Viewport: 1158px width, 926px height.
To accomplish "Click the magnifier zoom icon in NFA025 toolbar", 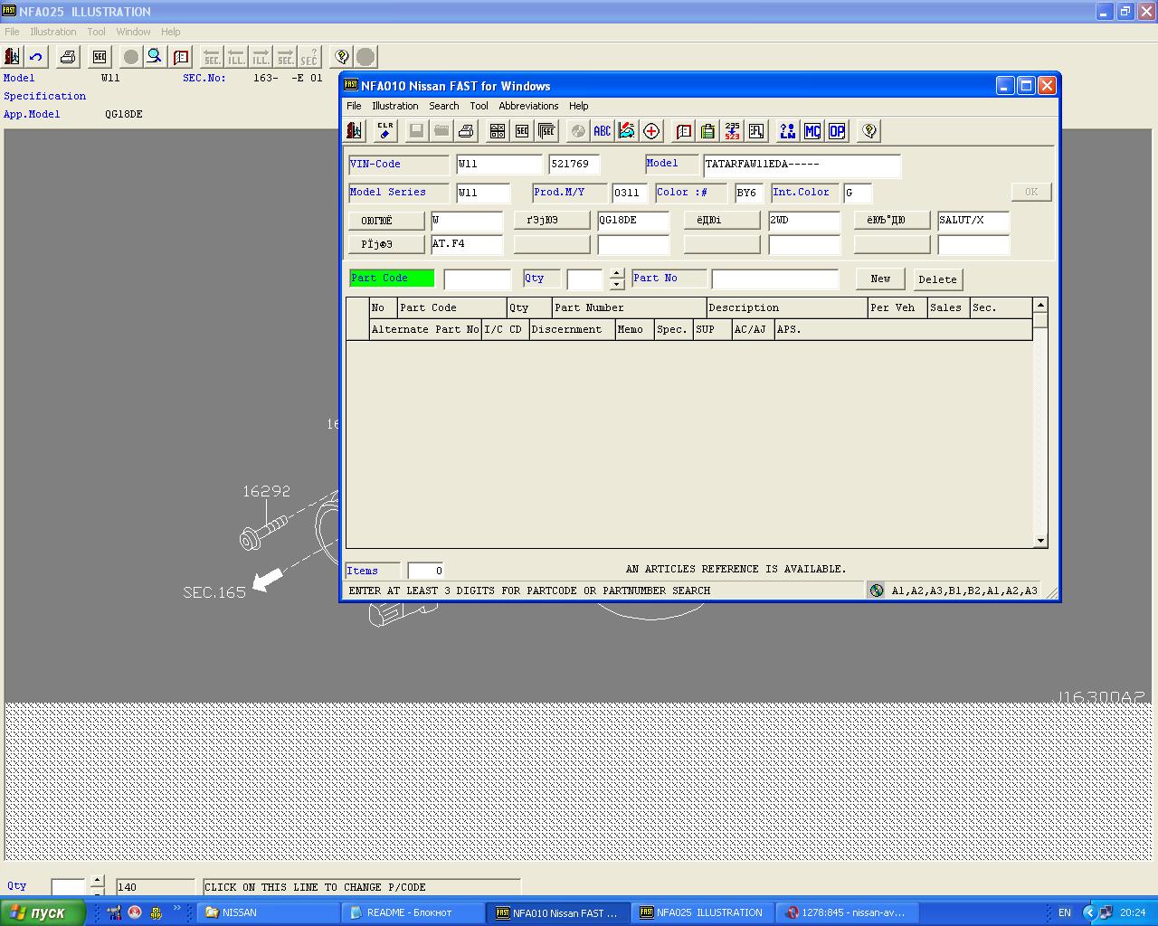I will (x=155, y=57).
